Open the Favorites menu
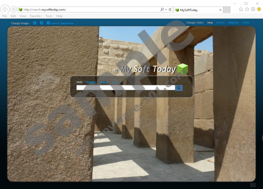Screen dimensions: 263x189 tap(36, 16)
